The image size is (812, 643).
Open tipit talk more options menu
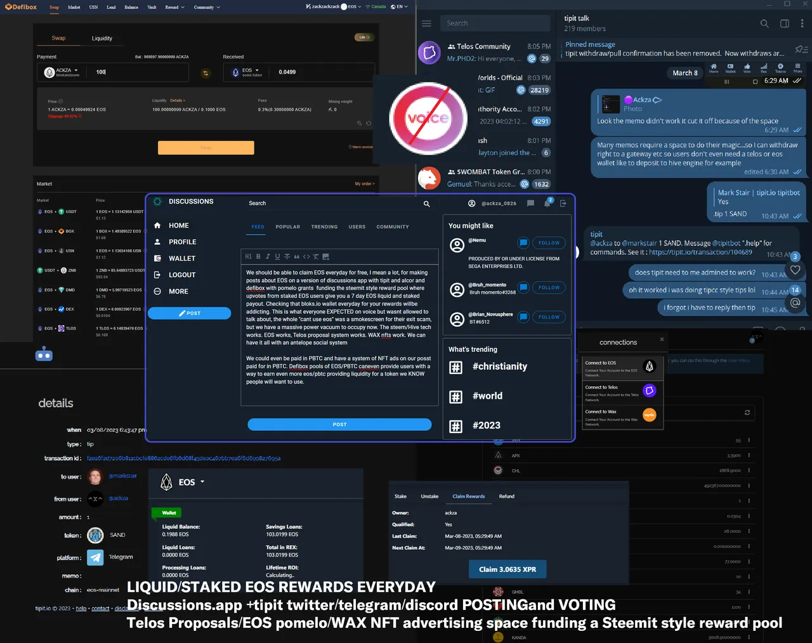tap(802, 23)
